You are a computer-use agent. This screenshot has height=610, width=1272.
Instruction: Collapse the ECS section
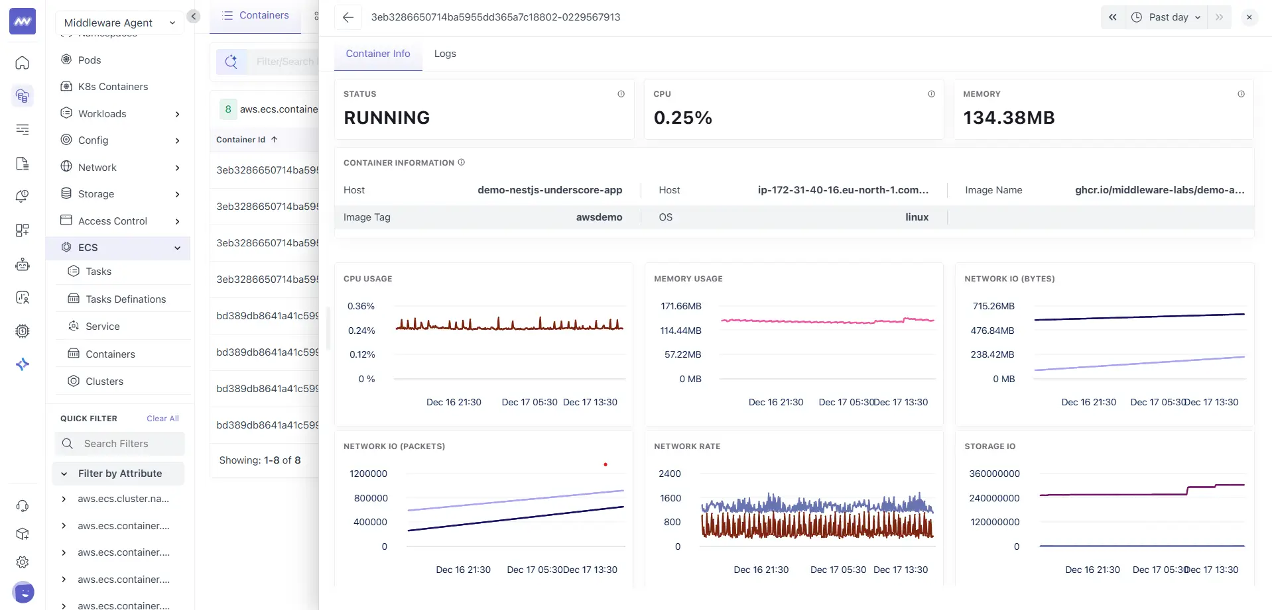177,248
